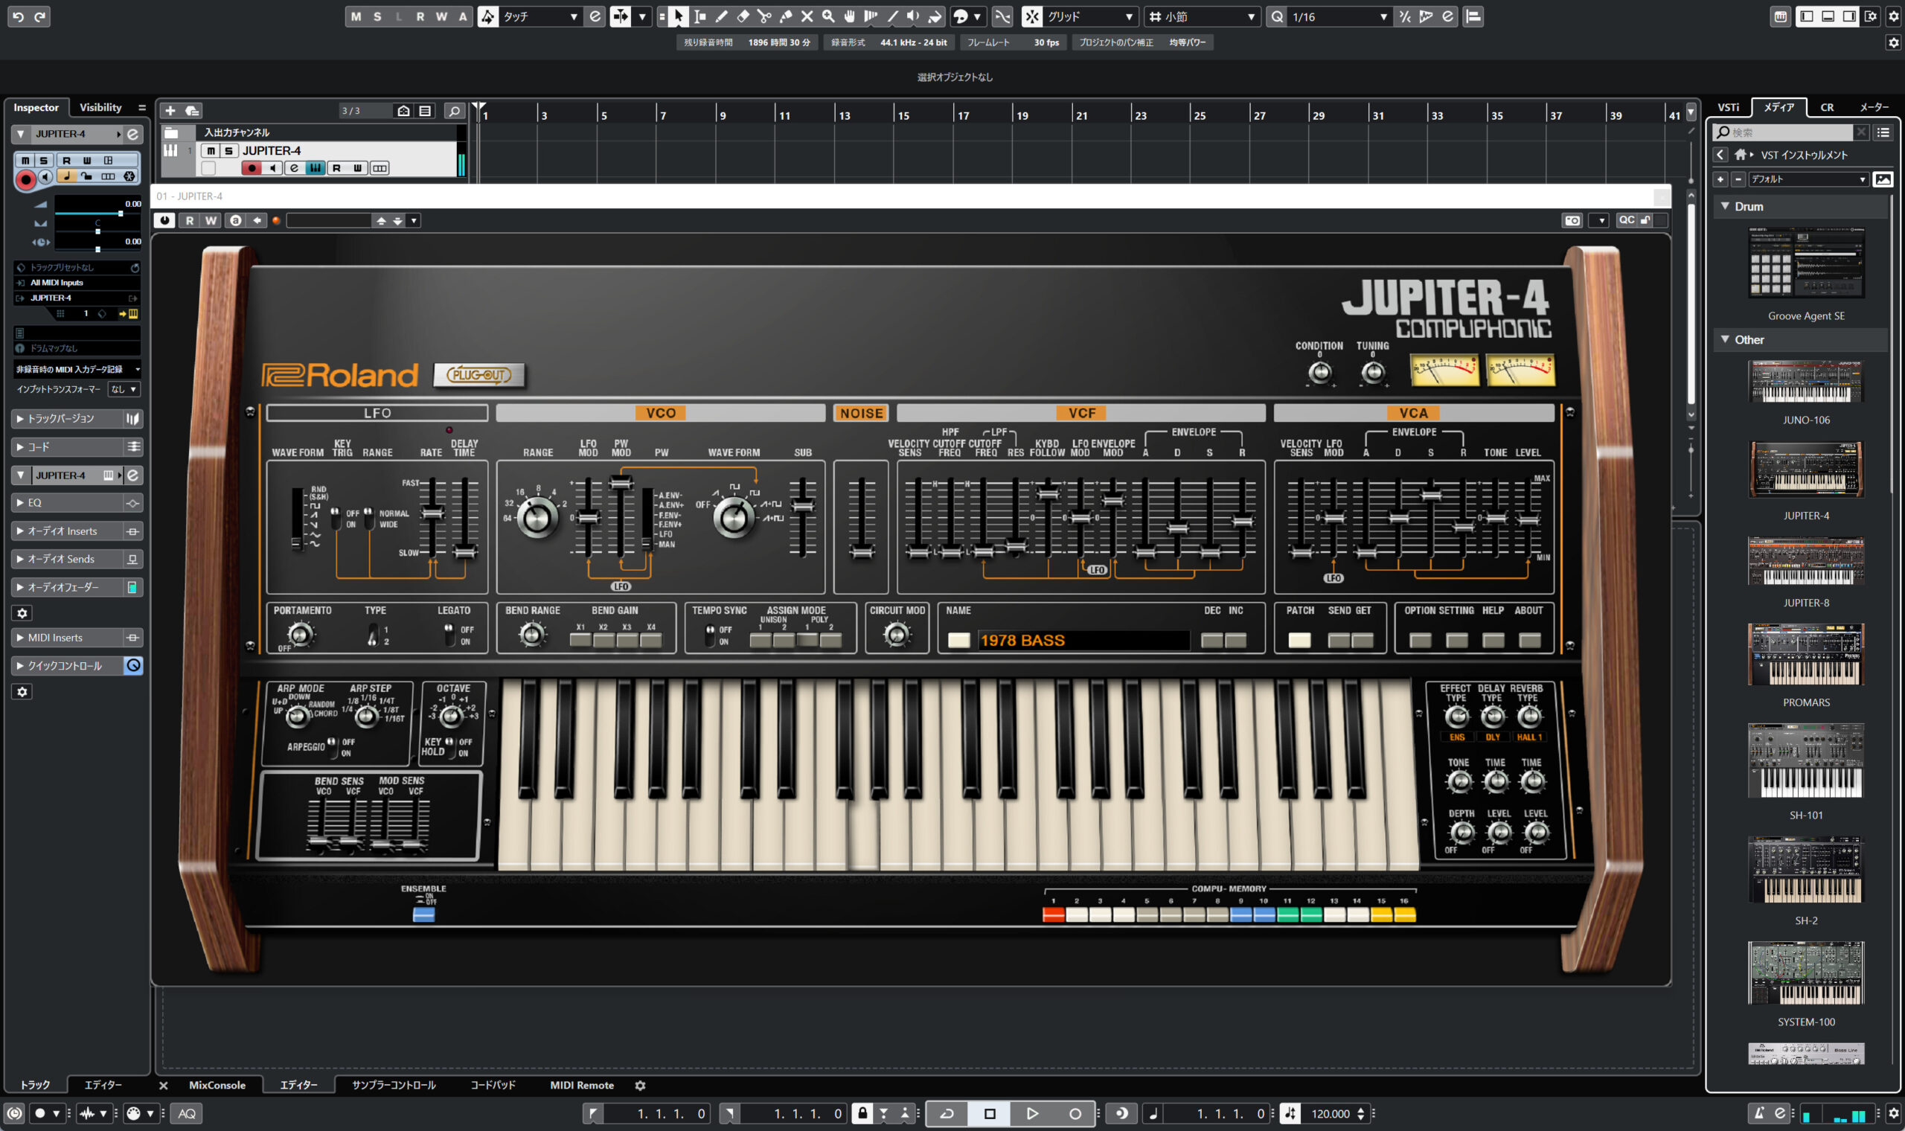Open the automation mode タッチ dropdown

point(540,16)
